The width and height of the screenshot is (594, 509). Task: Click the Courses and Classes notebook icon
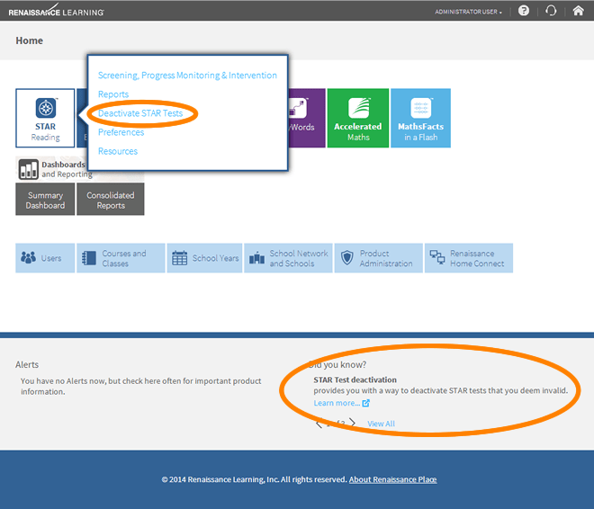pos(89,258)
